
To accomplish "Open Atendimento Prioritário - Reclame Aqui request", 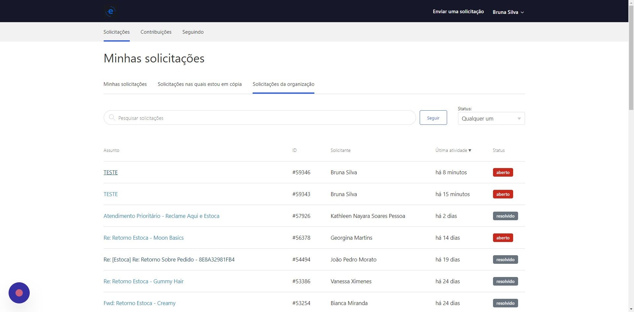I will tap(161, 216).
